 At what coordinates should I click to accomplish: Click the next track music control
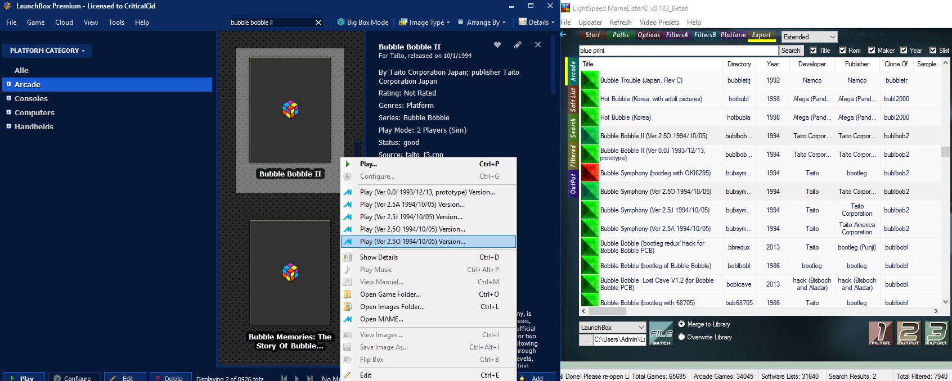click(x=310, y=378)
